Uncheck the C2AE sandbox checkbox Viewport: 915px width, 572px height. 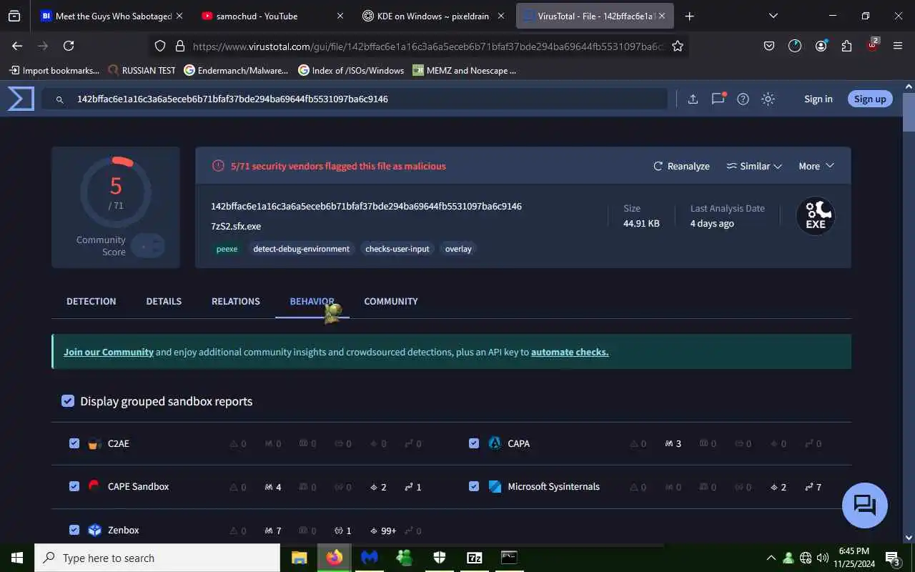pyautogui.click(x=74, y=443)
